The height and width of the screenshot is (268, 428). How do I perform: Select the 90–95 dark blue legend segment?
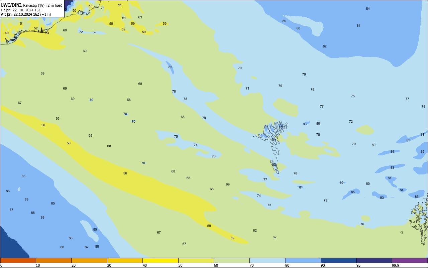click(338, 260)
